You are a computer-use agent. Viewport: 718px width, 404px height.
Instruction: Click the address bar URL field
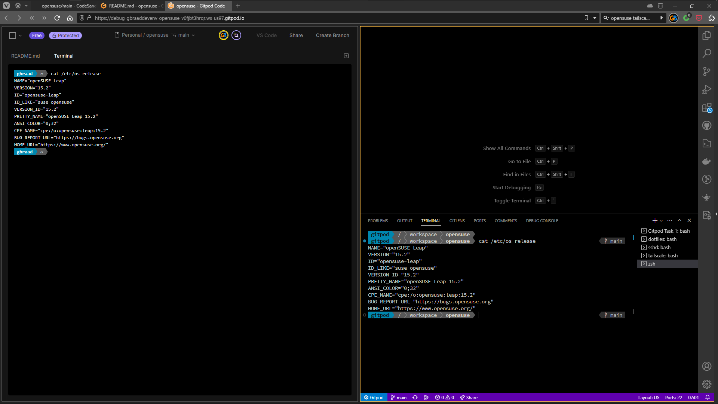337,18
